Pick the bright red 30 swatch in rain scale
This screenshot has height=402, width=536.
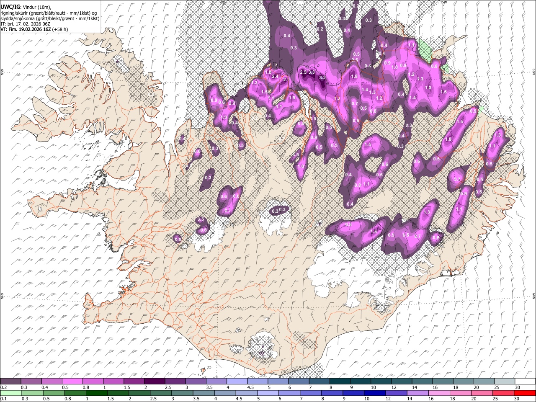pyautogui.click(x=525, y=393)
